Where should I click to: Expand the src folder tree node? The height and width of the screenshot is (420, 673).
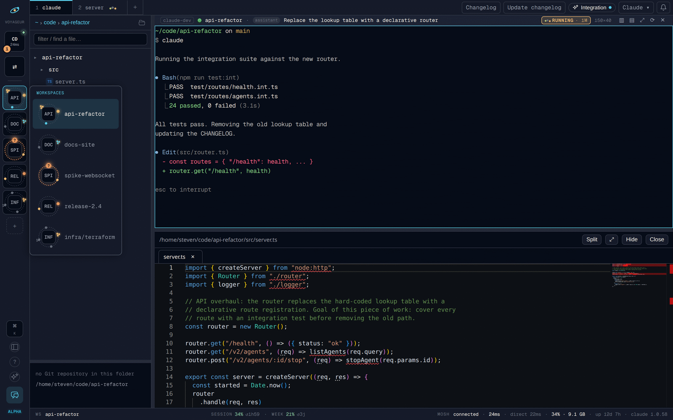(42, 70)
